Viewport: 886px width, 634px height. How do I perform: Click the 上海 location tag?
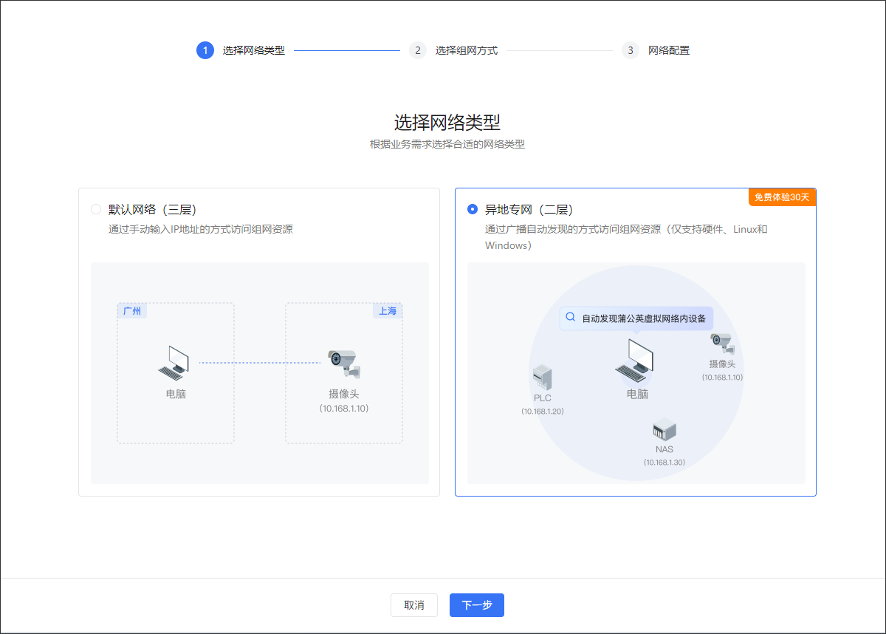click(x=388, y=310)
